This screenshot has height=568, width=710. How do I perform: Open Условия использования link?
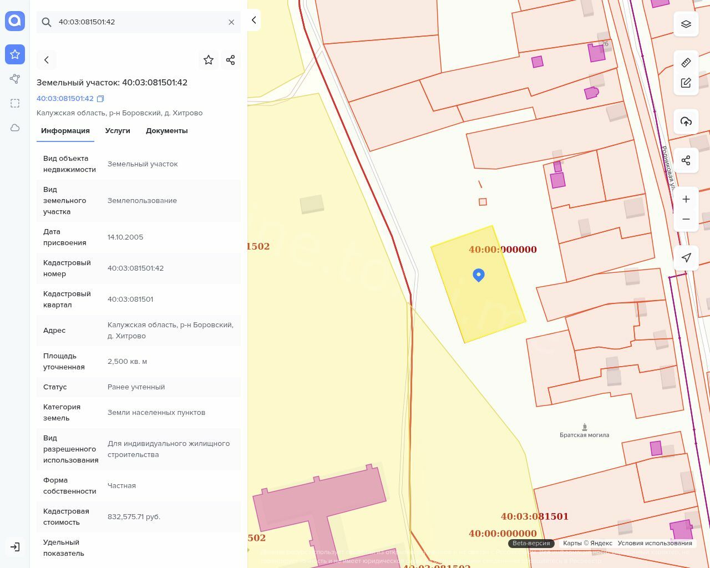tap(655, 543)
